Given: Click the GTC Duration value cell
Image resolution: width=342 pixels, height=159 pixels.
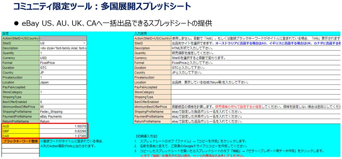Looking at the screenshot, I should click(63, 68).
